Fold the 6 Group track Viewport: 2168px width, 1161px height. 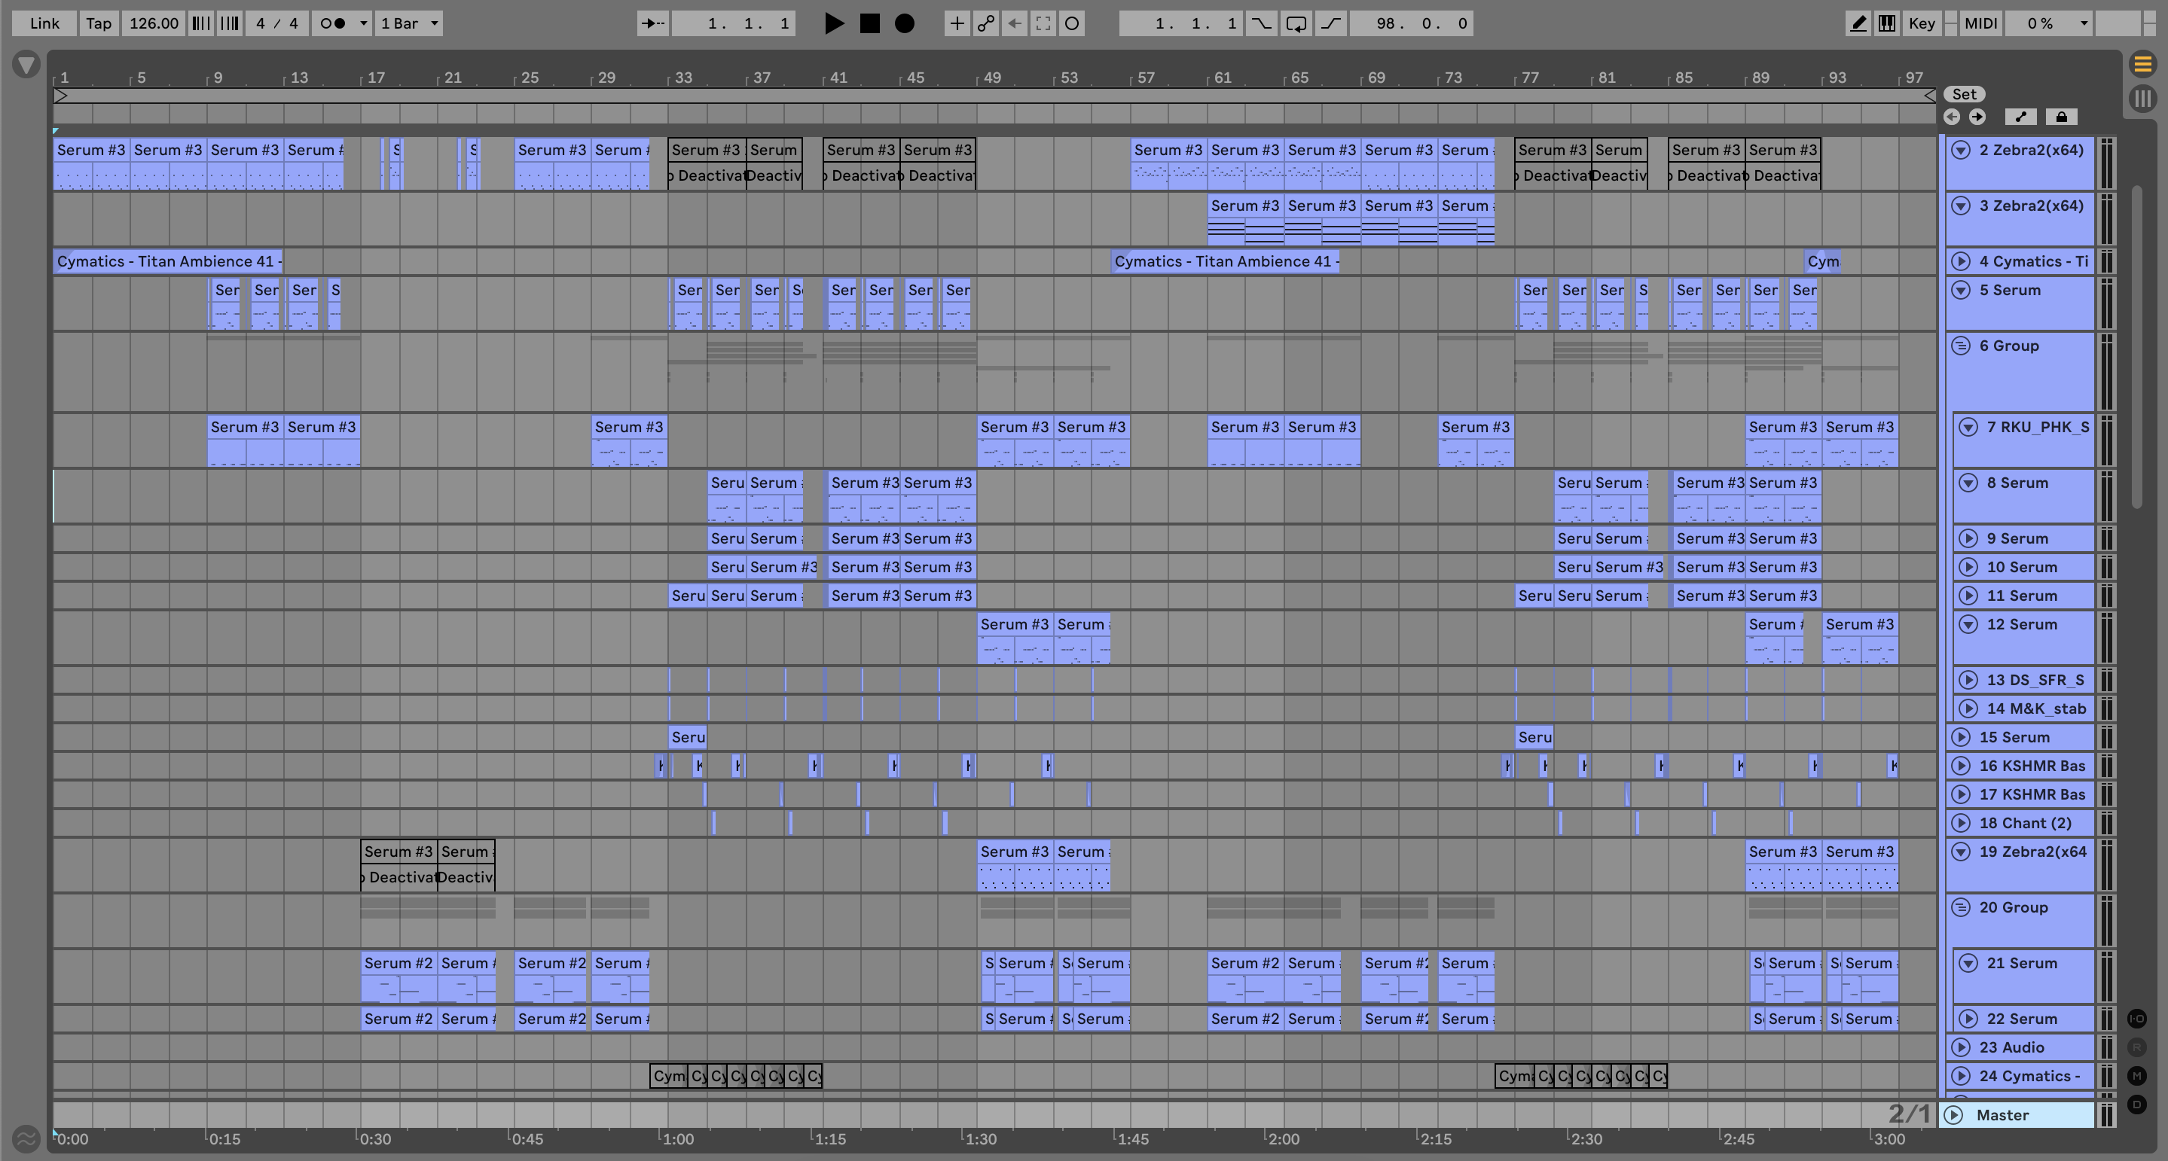1961,346
